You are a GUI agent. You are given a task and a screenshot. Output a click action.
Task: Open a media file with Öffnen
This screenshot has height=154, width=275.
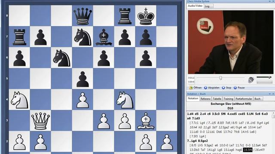pos(196,88)
